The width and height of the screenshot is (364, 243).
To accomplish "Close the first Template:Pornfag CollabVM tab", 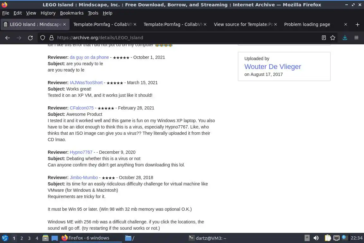I will (135, 24).
